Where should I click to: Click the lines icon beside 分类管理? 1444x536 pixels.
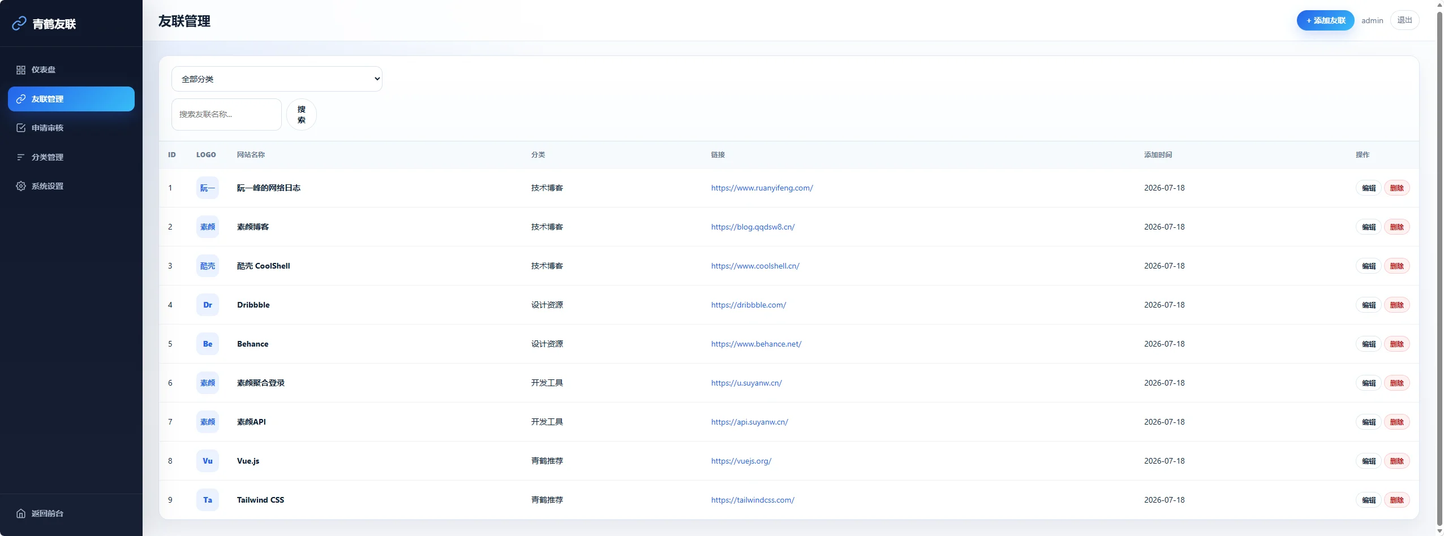[21, 157]
